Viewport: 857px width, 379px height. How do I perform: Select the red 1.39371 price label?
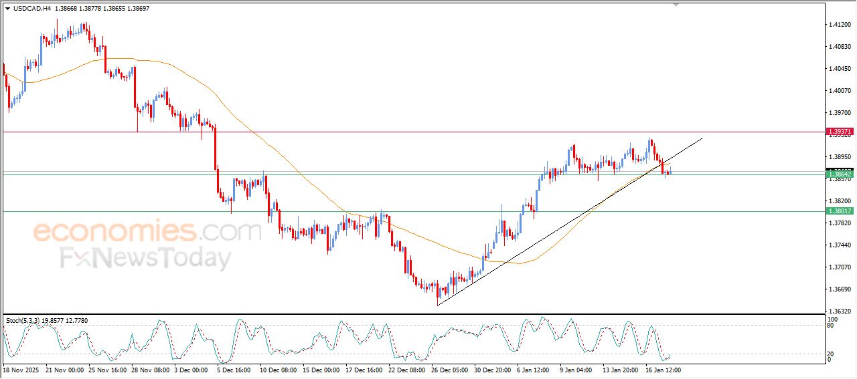[x=839, y=132]
